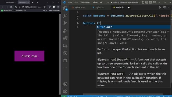172x97 pixels.
Task: Split the editor to the right
Action: point(165,7)
